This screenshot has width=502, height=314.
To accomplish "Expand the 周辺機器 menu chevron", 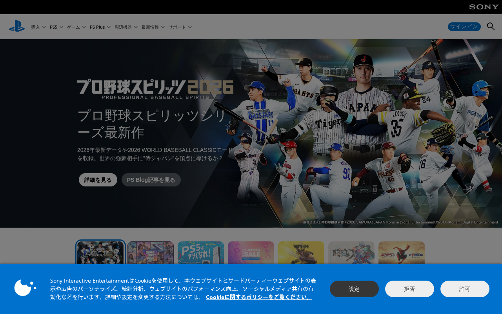I will click(136, 27).
